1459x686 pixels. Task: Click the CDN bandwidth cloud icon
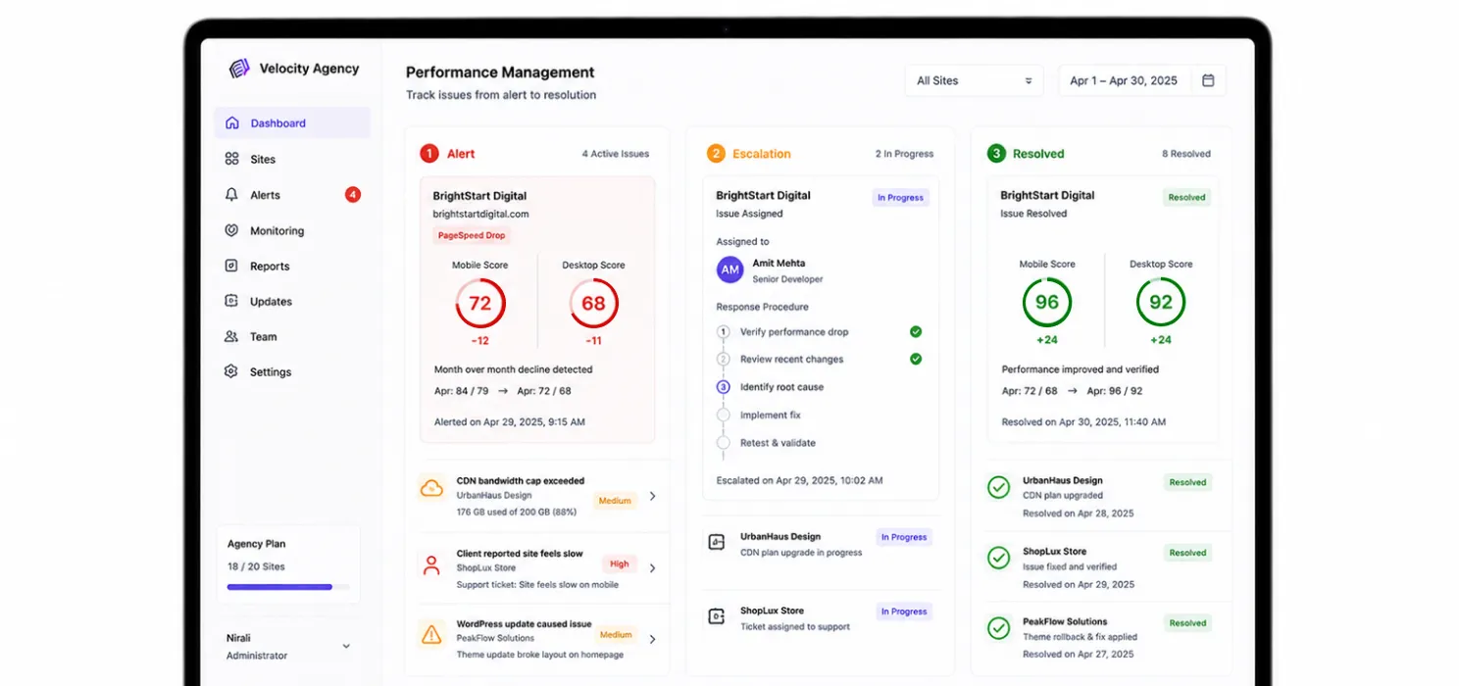click(431, 488)
